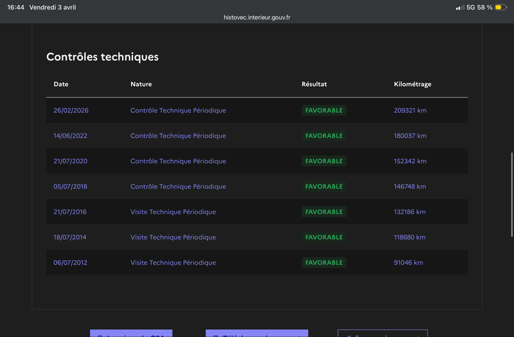
Task: Click the 209321 km mileage value
Action: click(410, 110)
